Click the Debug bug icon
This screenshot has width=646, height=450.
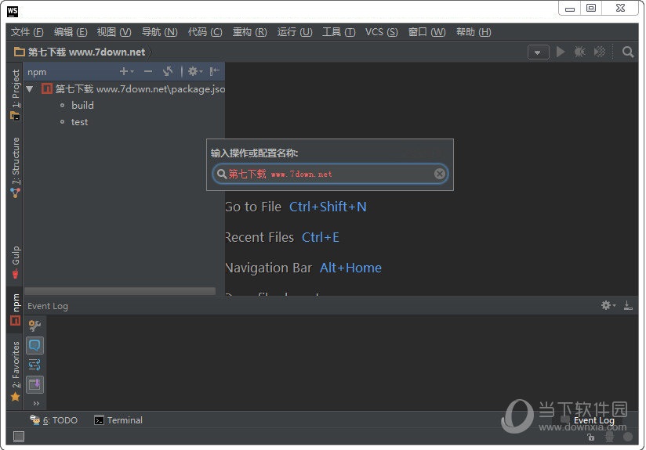pos(579,52)
